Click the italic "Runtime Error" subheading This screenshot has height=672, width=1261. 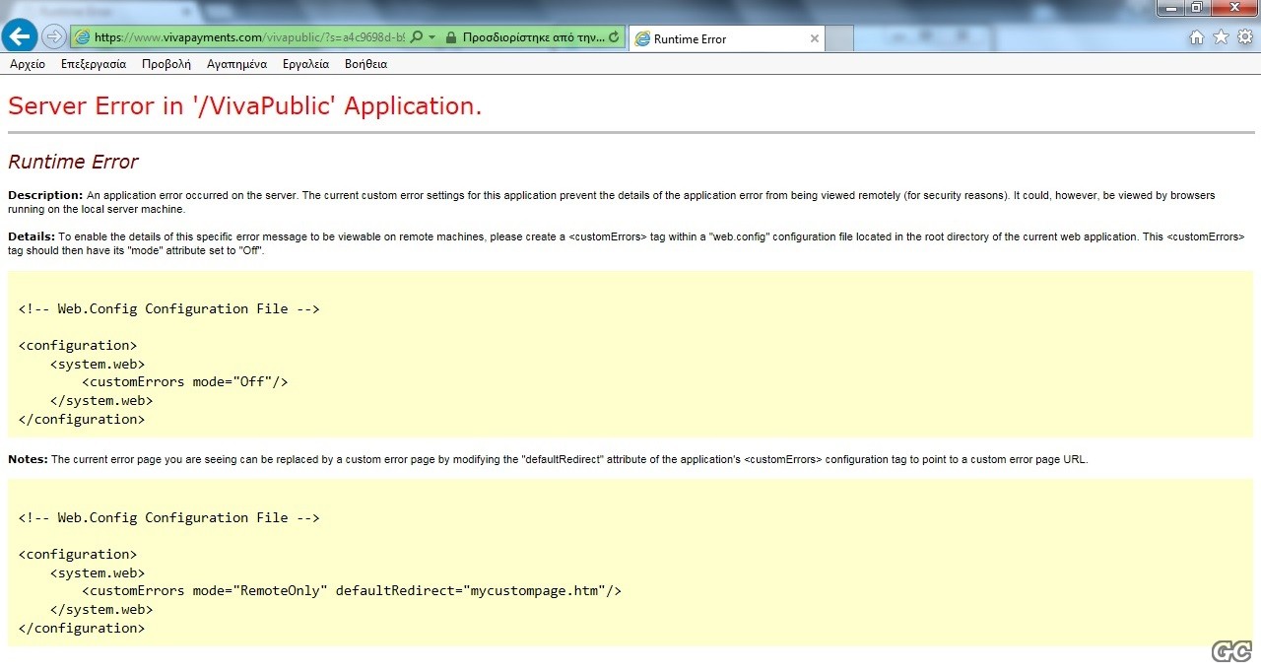point(73,162)
